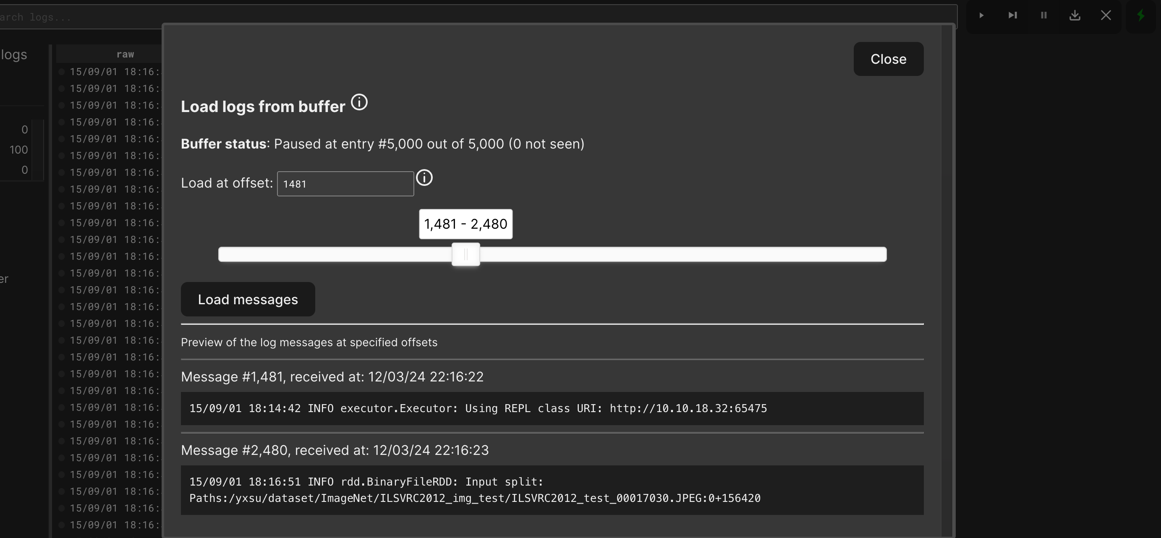Image resolution: width=1161 pixels, height=538 pixels.
Task: Click the Load at offset input field
Action: click(x=345, y=184)
